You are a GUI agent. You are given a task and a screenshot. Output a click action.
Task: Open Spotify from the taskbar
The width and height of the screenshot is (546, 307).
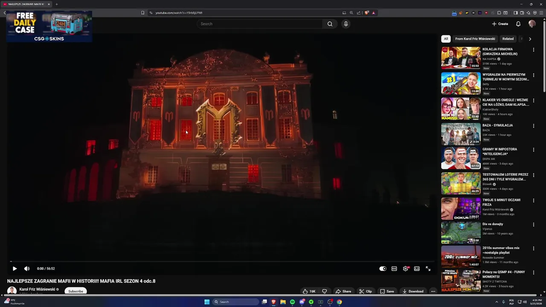(x=292, y=302)
